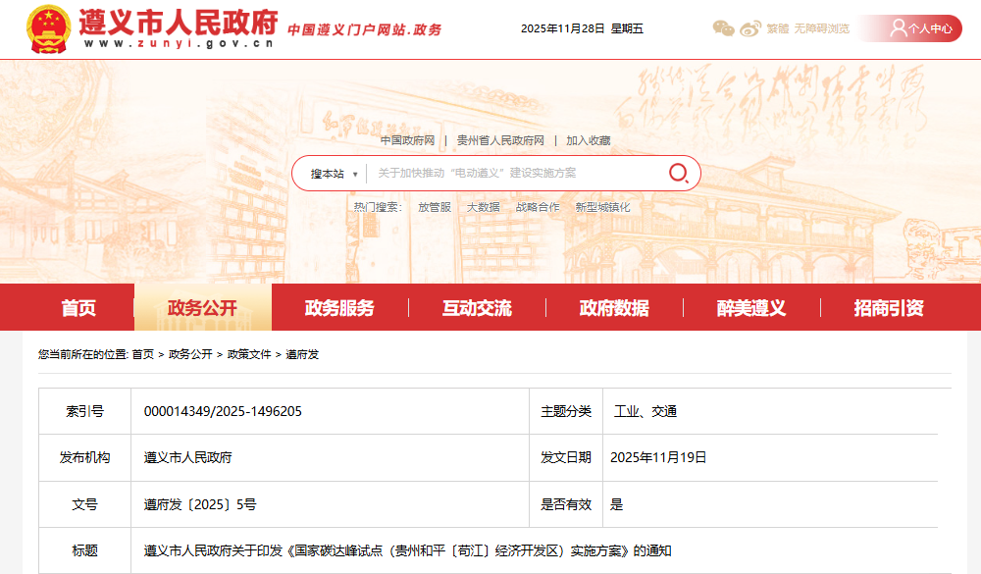Click the WeChat icon in header

(x=723, y=28)
